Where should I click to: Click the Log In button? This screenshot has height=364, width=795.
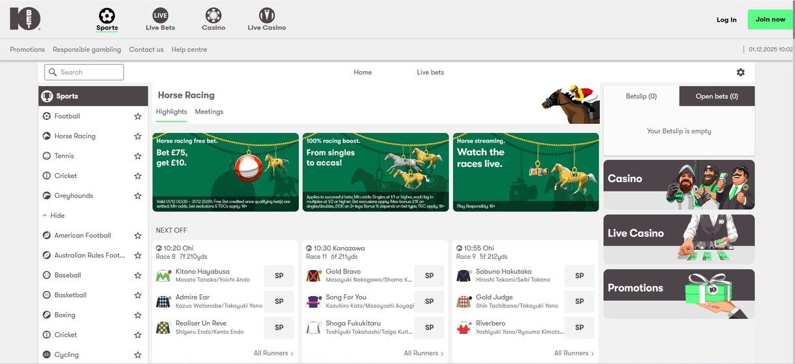point(726,20)
